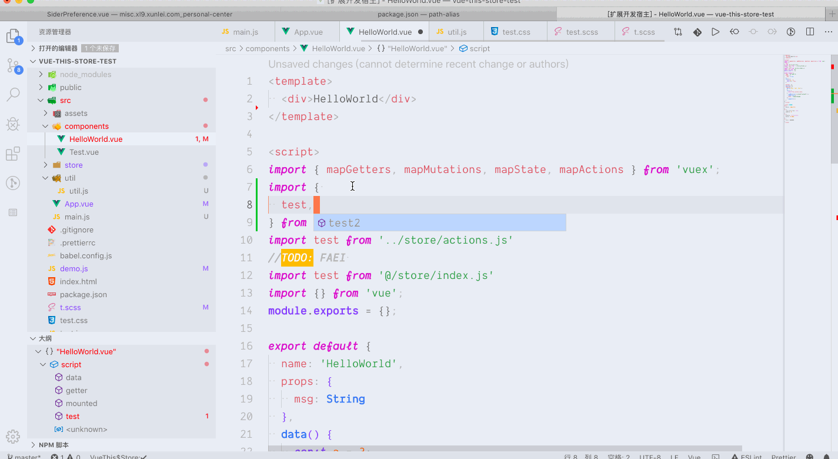Screen dimensions: 838x459
Task: Switch to the test.css tab
Action: click(x=515, y=32)
